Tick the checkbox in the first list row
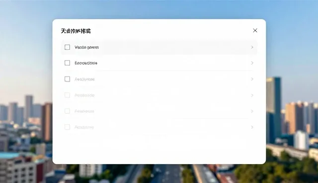318x183 pixels. click(68, 47)
